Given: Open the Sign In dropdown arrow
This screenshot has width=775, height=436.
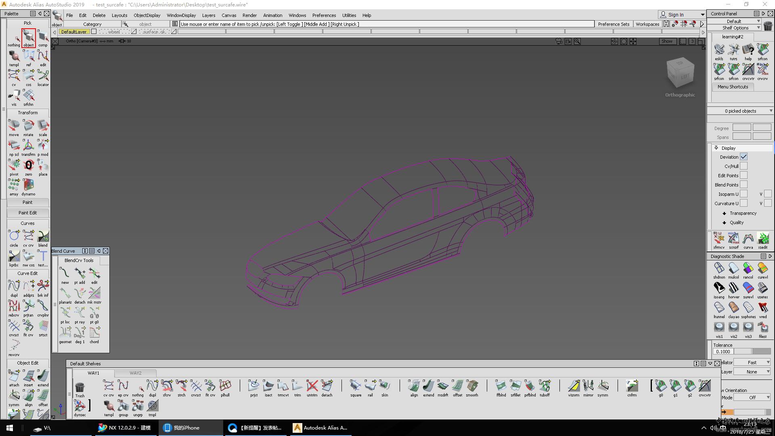Looking at the screenshot, I should pos(702,15).
